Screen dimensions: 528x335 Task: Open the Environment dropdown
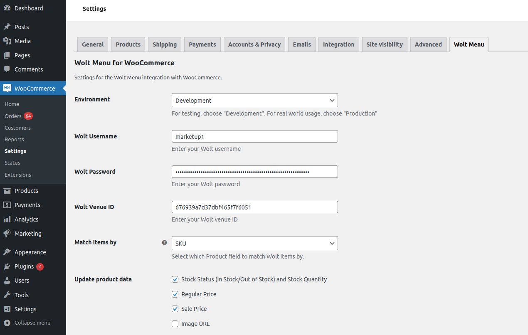255,100
